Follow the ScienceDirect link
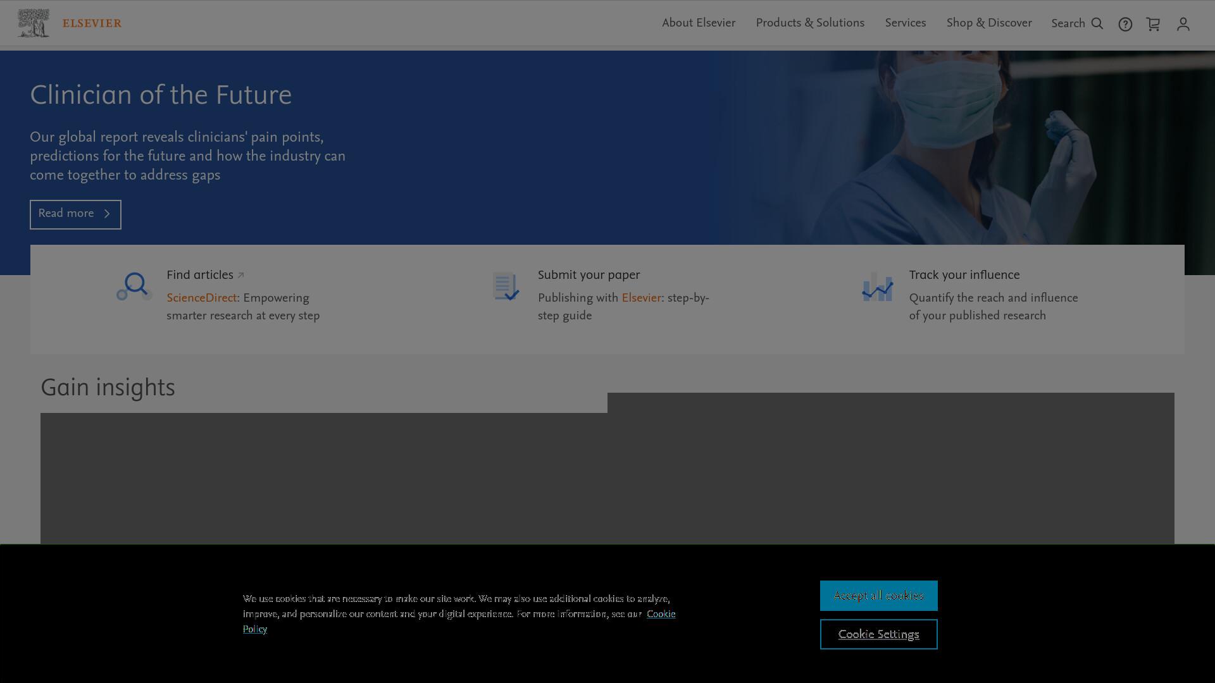Viewport: 1215px width, 683px height. pyautogui.click(x=201, y=298)
